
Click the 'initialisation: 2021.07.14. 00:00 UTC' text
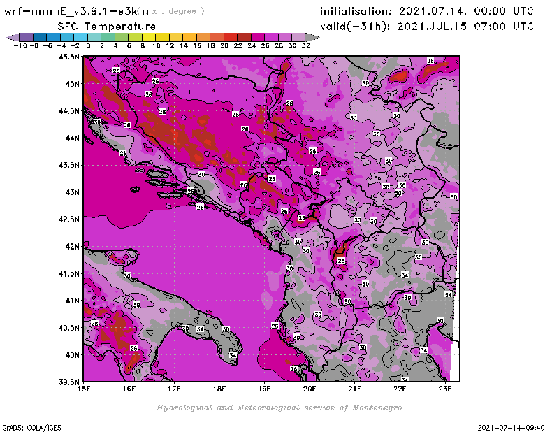[x=427, y=11]
